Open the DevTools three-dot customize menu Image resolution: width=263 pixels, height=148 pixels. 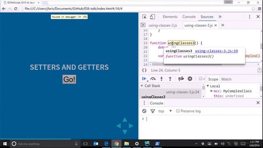tap(249, 17)
